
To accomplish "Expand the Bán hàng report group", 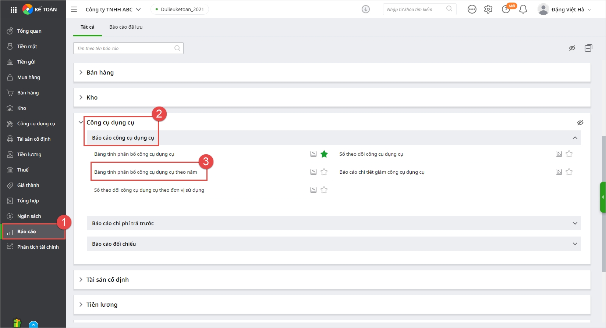I will click(x=100, y=73).
